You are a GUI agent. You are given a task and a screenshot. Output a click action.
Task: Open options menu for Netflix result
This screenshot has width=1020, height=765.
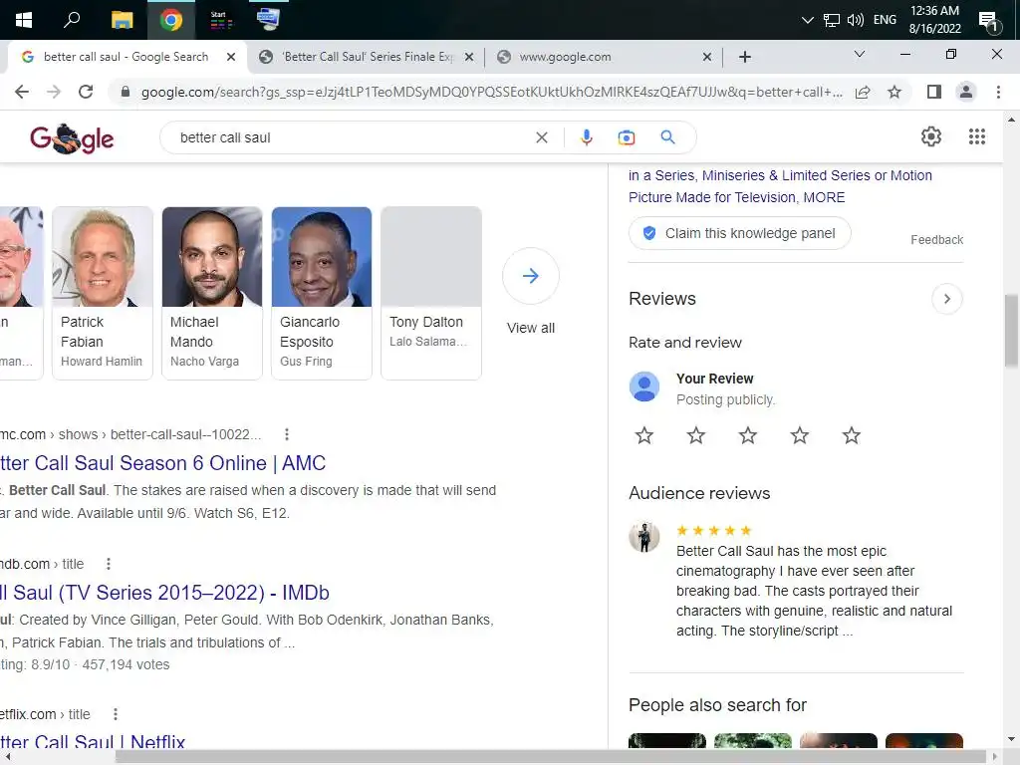116,714
